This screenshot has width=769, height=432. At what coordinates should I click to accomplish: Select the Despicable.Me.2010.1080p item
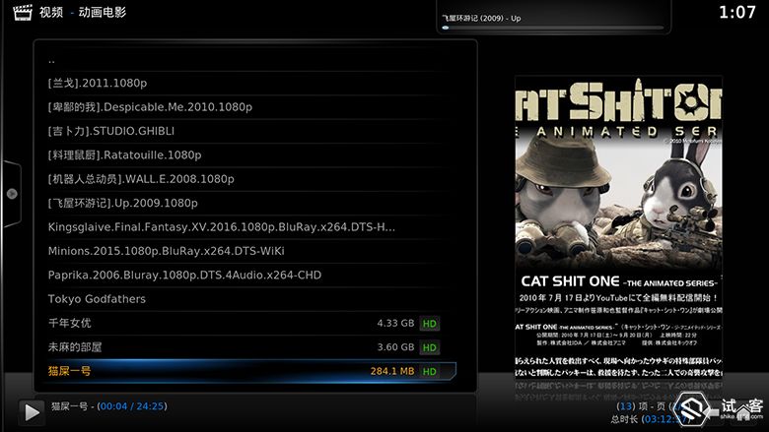click(x=150, y=107)
